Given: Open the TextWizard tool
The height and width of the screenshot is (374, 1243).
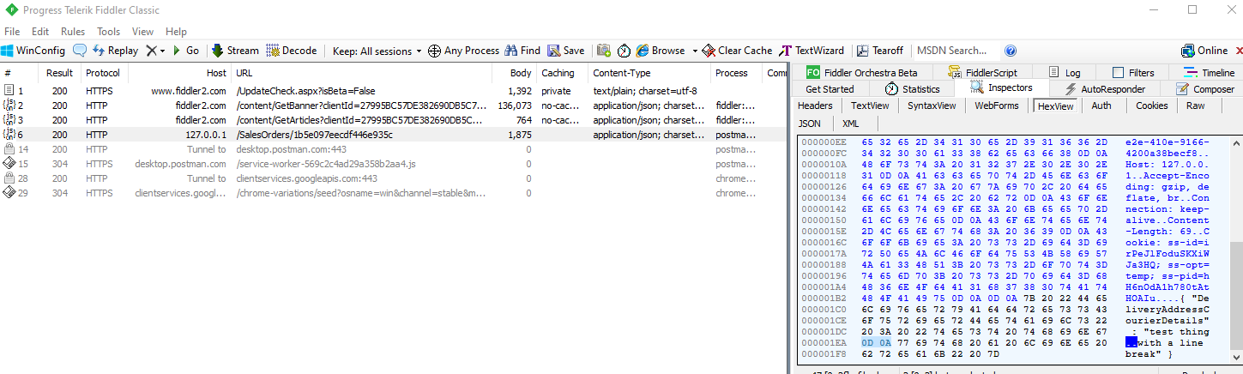Looking at the screenshot, I should click(x=812, y=51).
